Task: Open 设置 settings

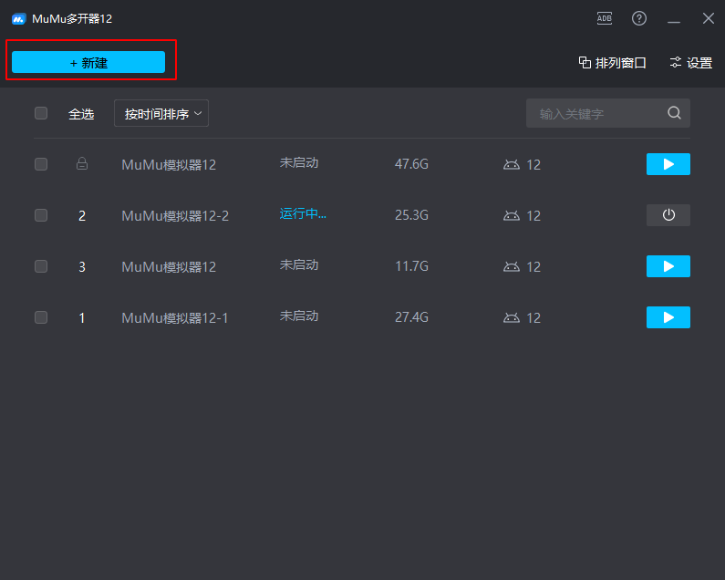Action: coord(690,62)
